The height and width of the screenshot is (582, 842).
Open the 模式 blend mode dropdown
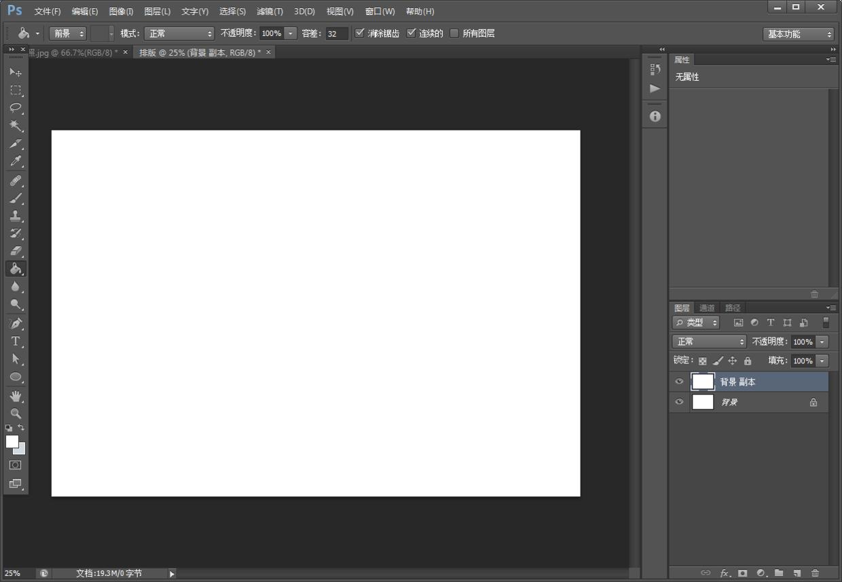[179, 33]
